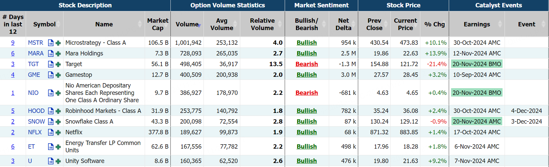
Task: Click the green plus icon beside MARA
Action: tap(58, 53)
